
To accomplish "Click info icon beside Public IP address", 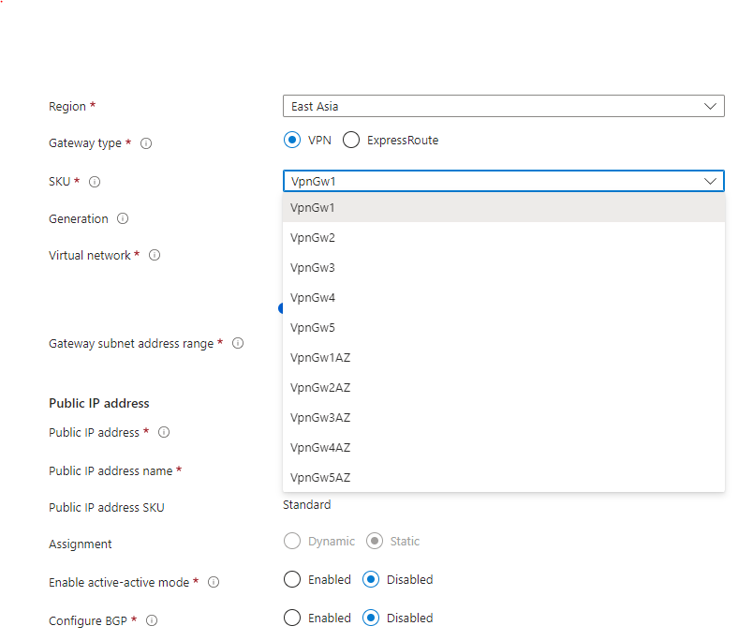I will 164,433.
